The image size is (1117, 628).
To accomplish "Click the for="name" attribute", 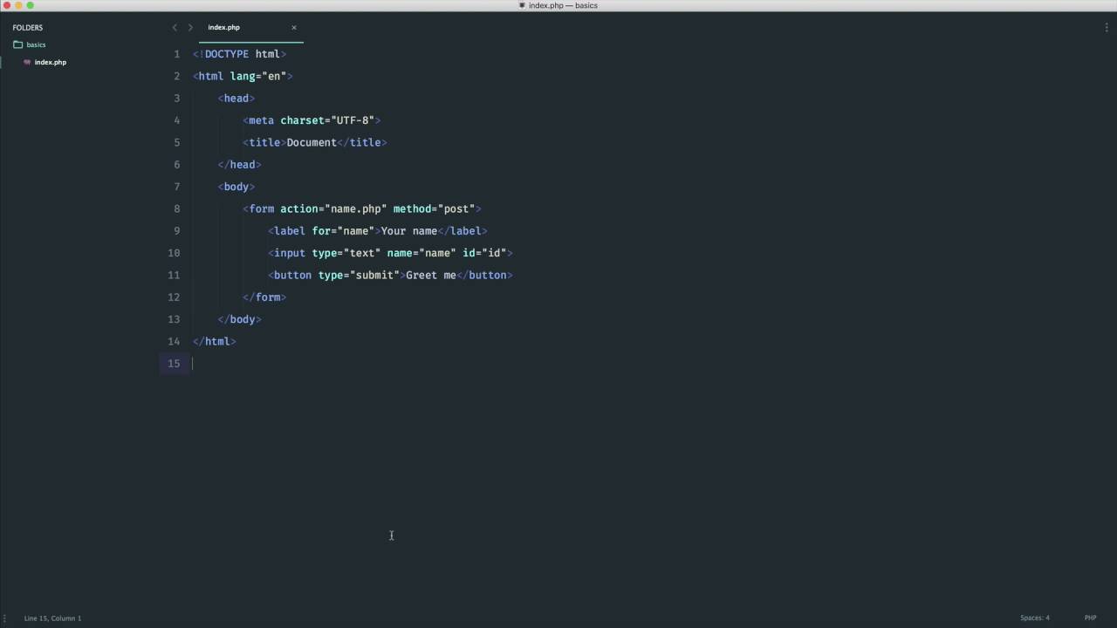I will click(343, 231).
